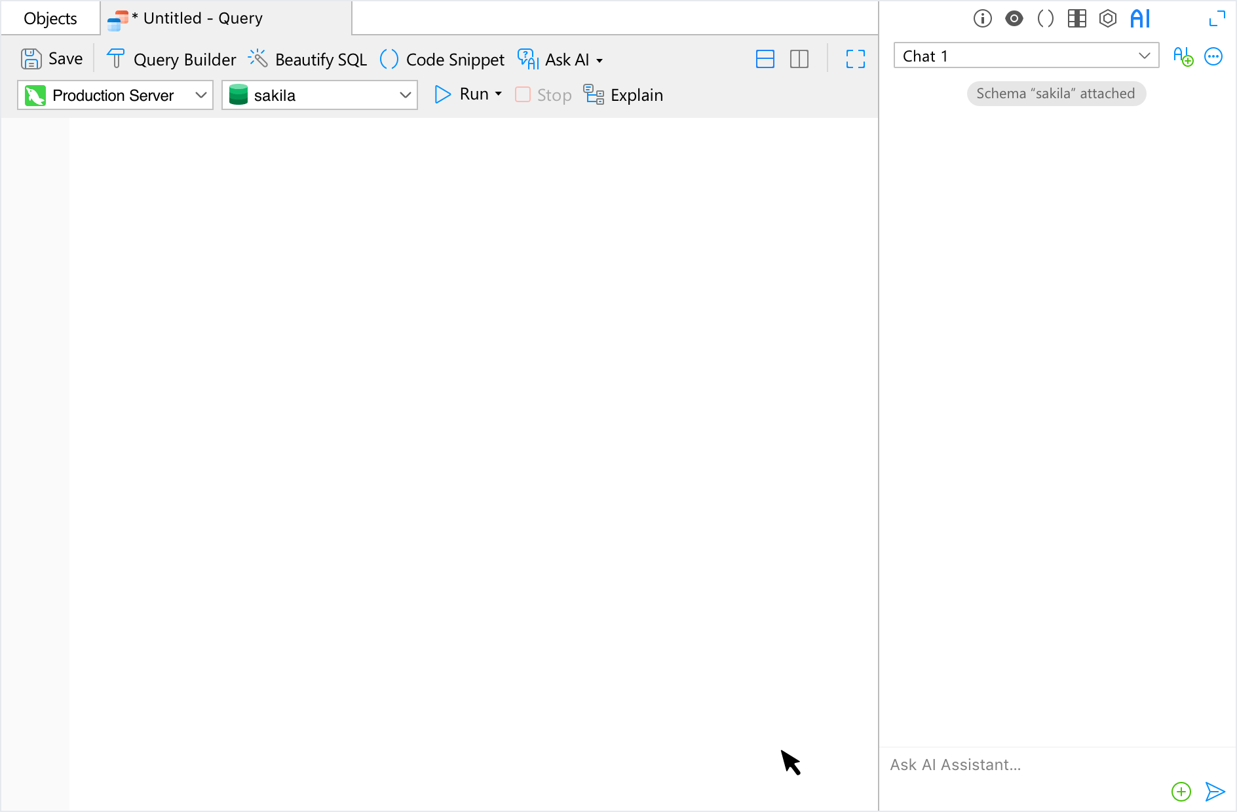1237x812 pixels.
Task: Click the Save icon in toolbar
Action: click(31, 59)
